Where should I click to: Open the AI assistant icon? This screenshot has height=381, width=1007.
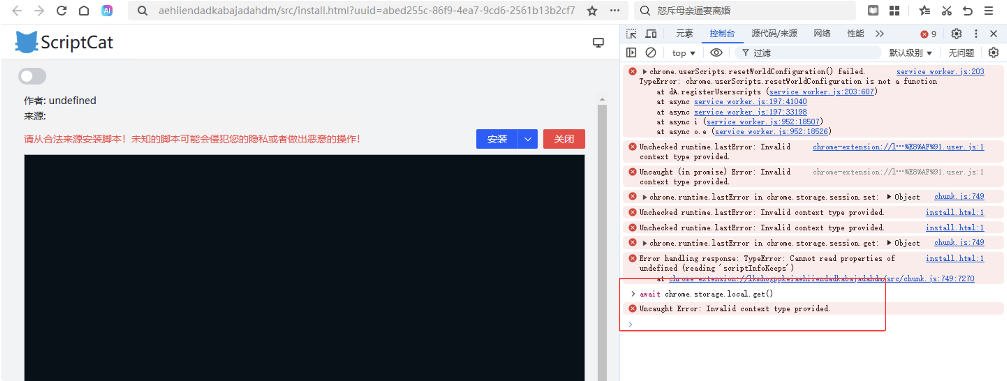(x=107, y=10)
